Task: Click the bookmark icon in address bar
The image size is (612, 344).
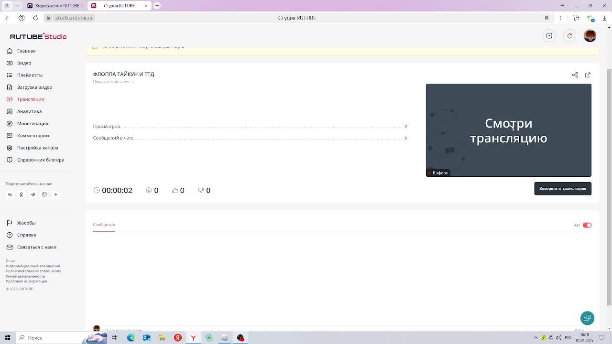Action: (546, 18)
